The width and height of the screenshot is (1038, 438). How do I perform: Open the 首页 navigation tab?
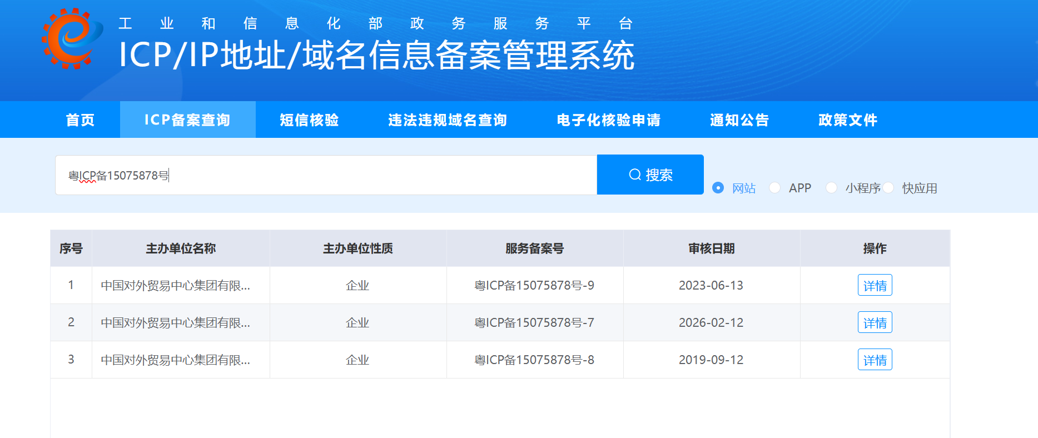tap(80, 120)
